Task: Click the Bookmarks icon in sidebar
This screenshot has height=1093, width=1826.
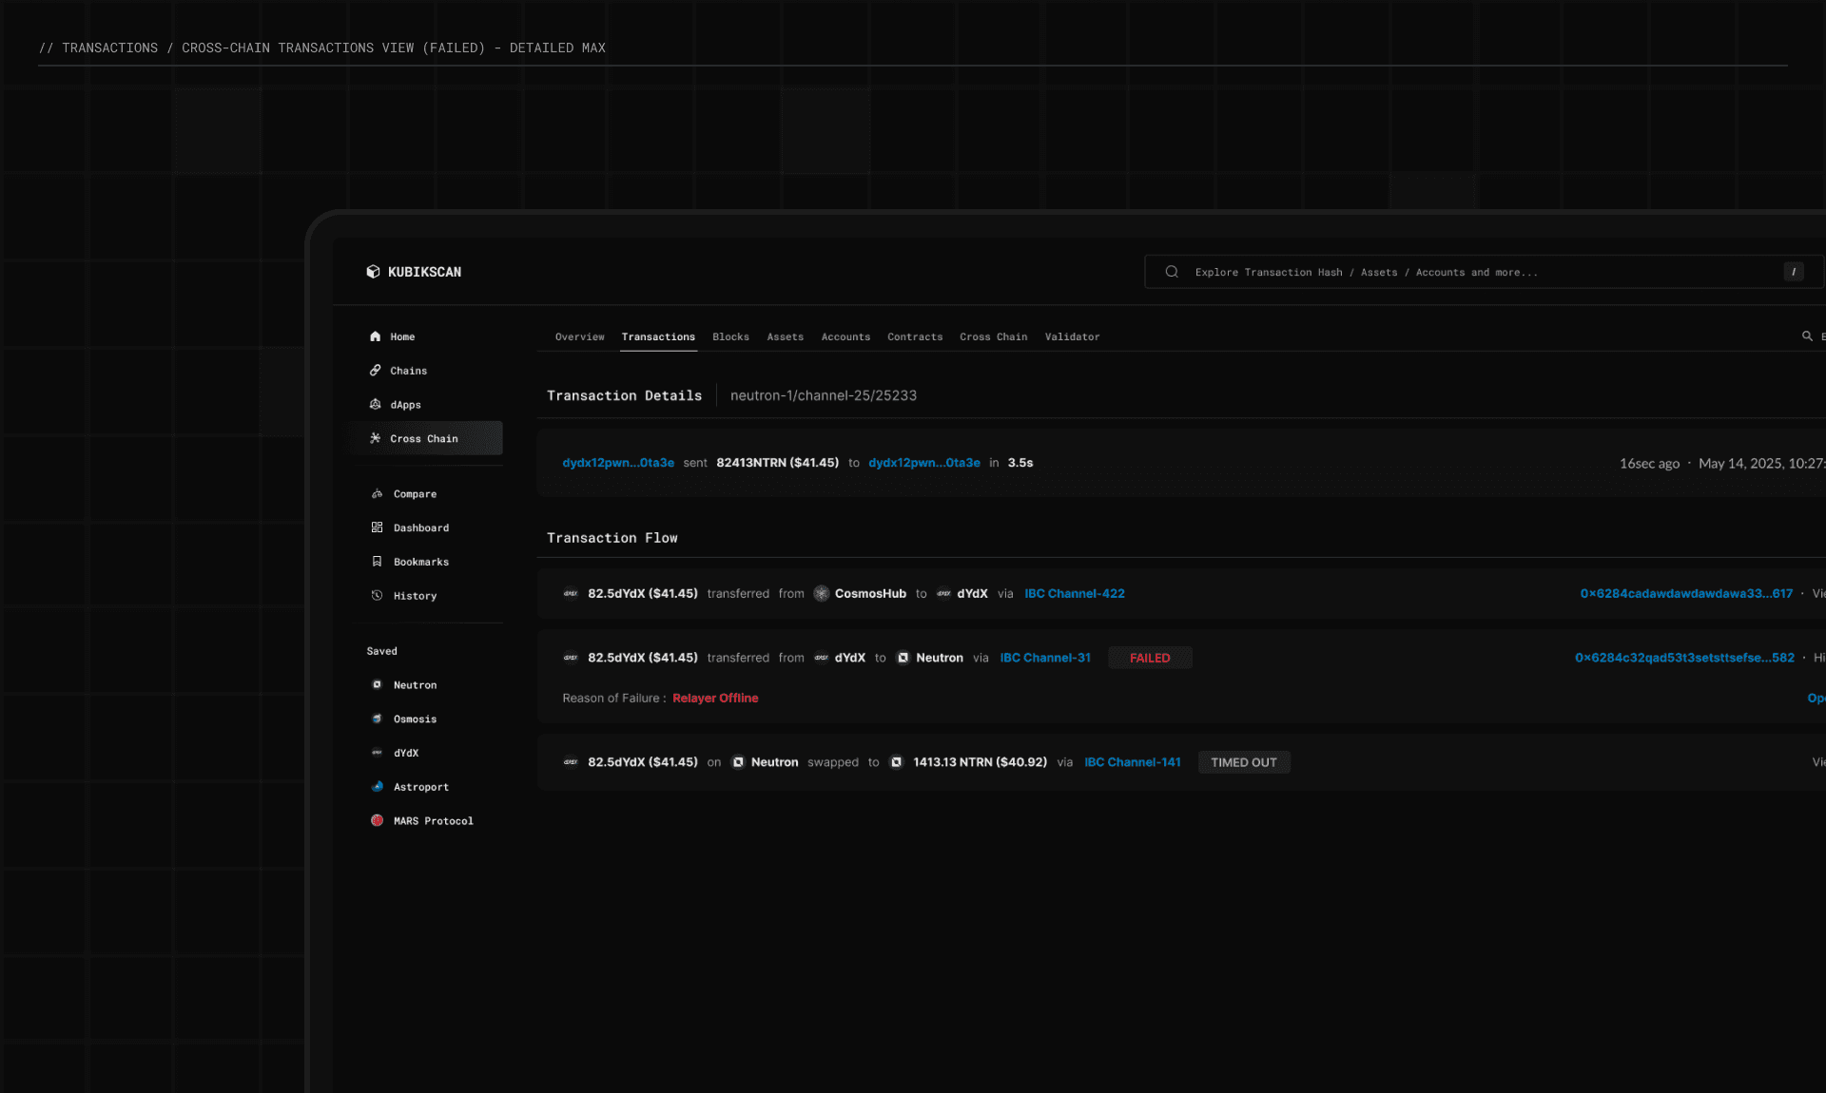Action: (x=378, y=562)
